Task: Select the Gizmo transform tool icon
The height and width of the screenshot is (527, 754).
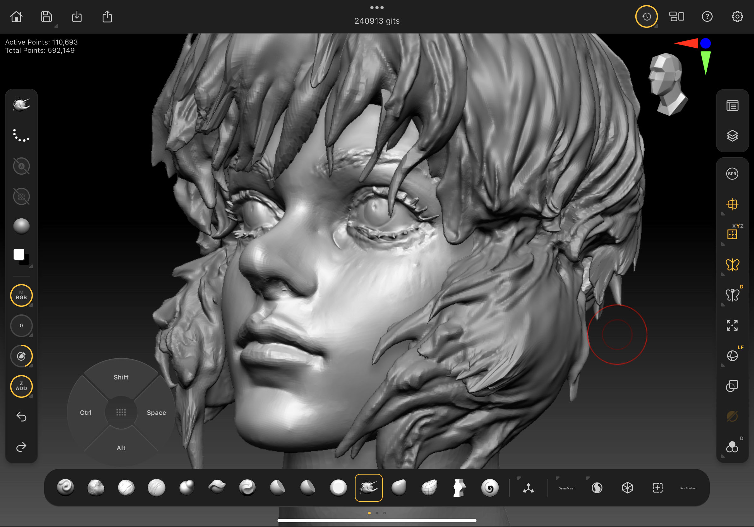Action: (528, 488)
